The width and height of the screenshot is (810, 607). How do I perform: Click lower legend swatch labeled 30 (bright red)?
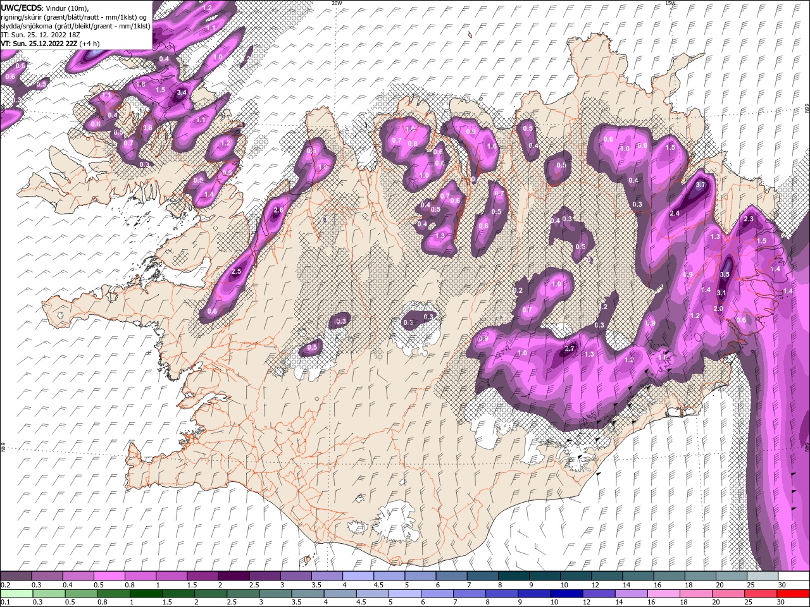[x=793, y=594]
